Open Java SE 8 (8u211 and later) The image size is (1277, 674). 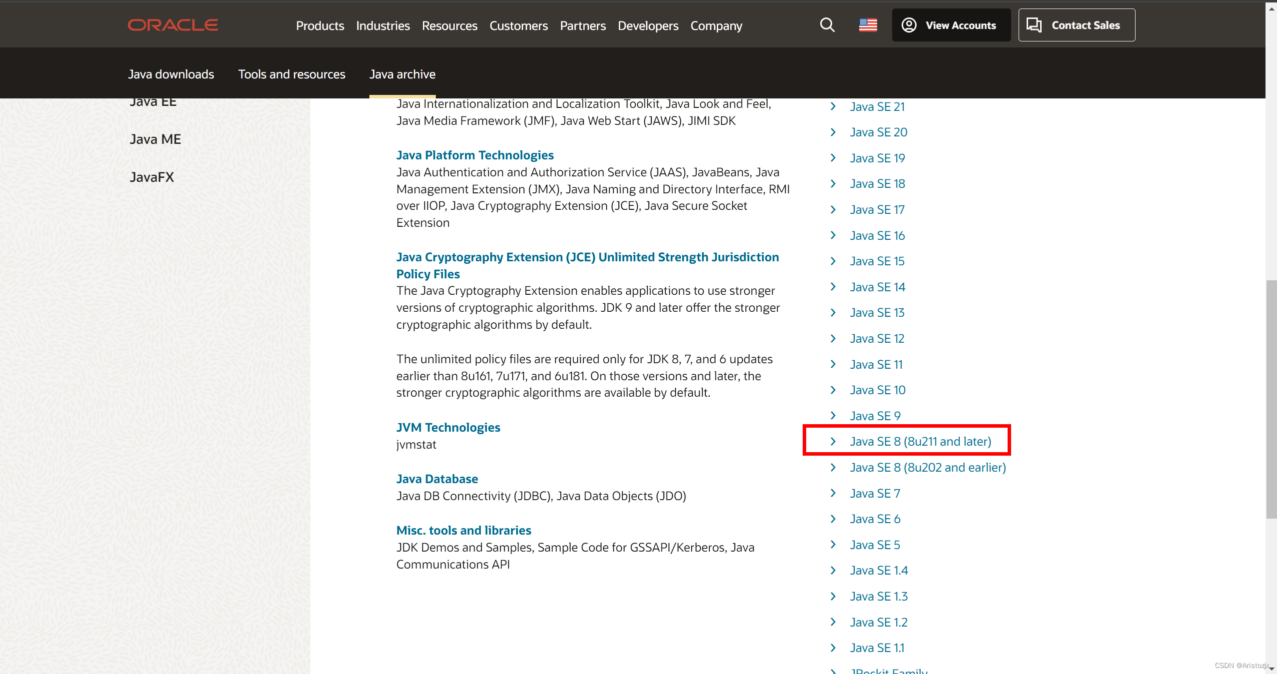(920, 441)
